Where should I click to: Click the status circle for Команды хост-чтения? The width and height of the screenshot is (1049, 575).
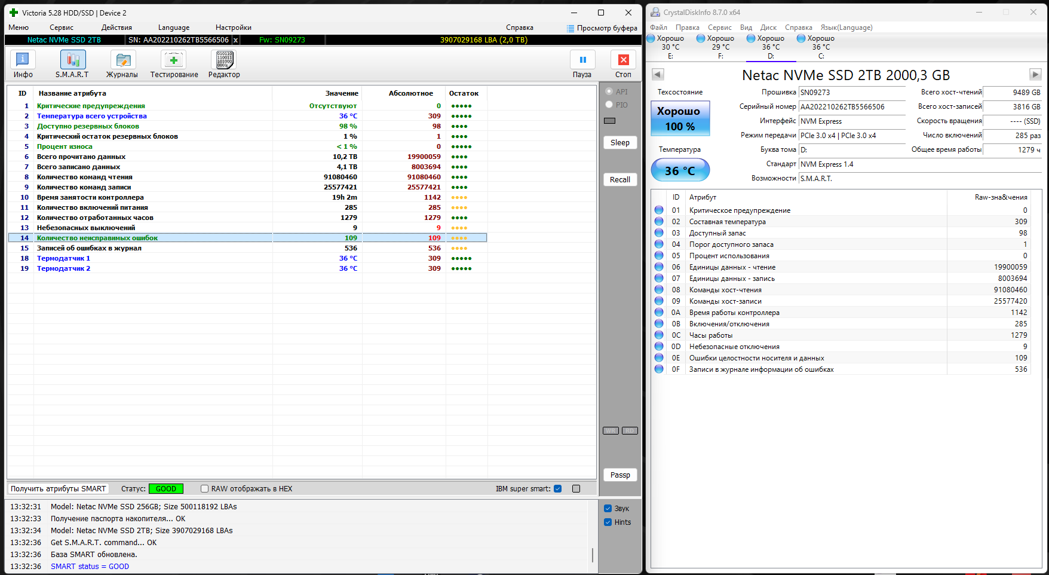659,290
